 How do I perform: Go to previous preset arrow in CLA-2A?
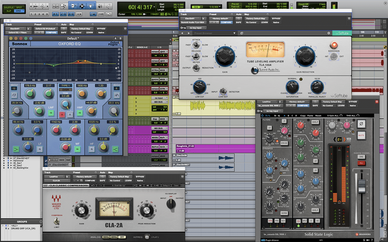(x=140, y=185)
